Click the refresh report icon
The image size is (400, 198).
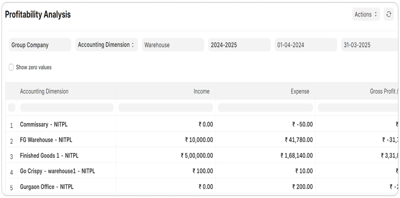pyautogui.click(x=389, y=14)
